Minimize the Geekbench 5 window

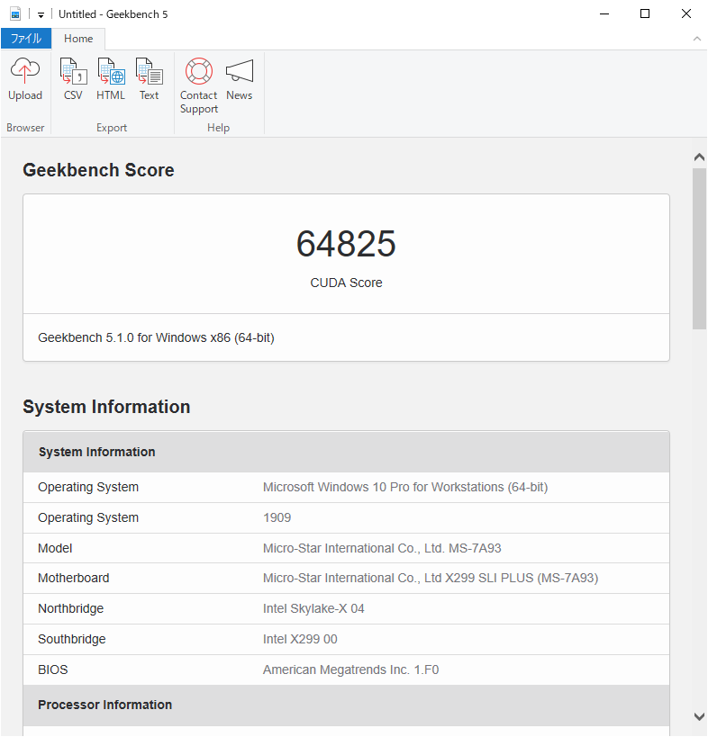pyautogui.click(x=604, y=14)
